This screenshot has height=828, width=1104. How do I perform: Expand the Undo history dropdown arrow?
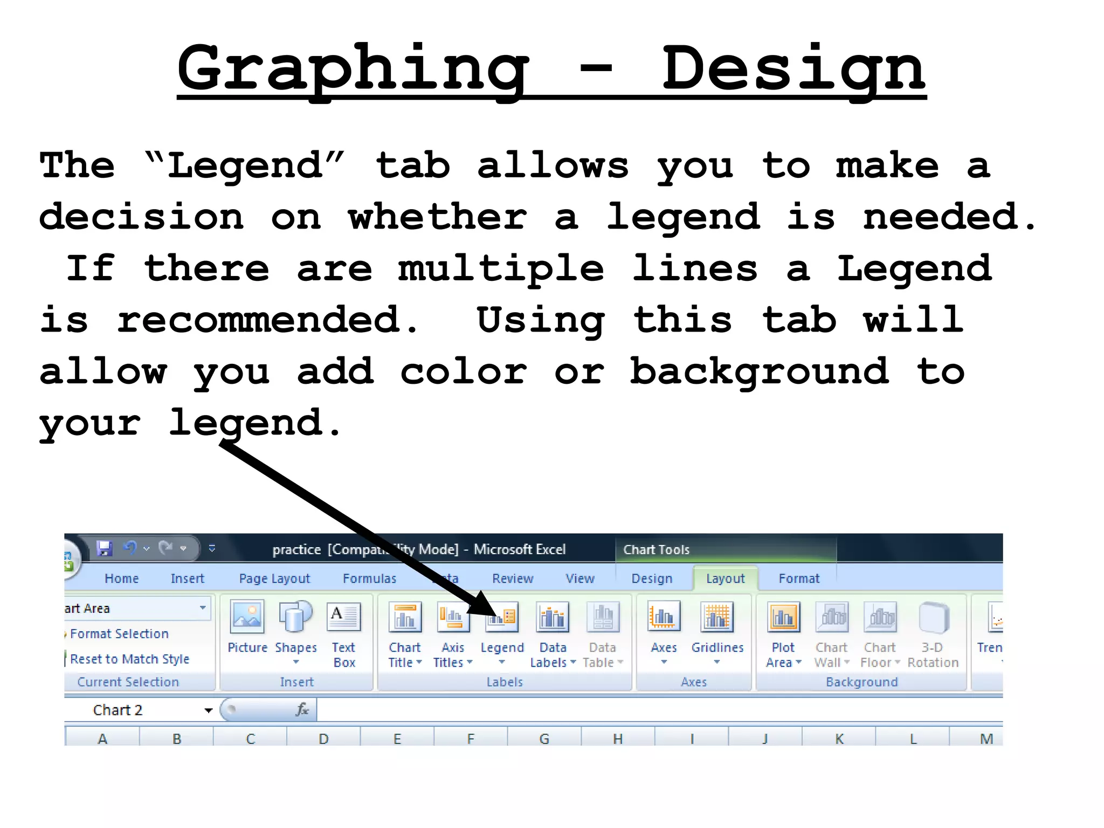click(x=146, y=548)
